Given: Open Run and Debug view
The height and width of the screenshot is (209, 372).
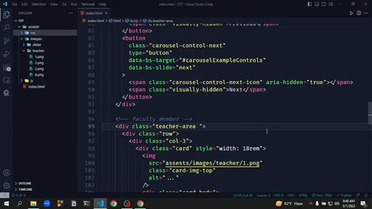Looking at the screenshot, I should (6, 54).
